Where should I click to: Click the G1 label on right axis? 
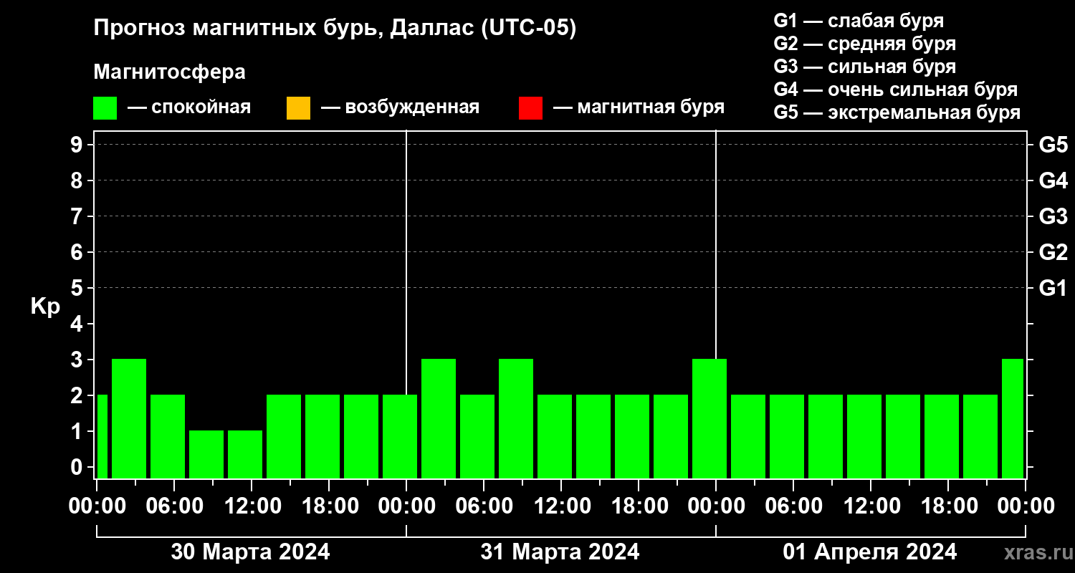pos(1053,288)
